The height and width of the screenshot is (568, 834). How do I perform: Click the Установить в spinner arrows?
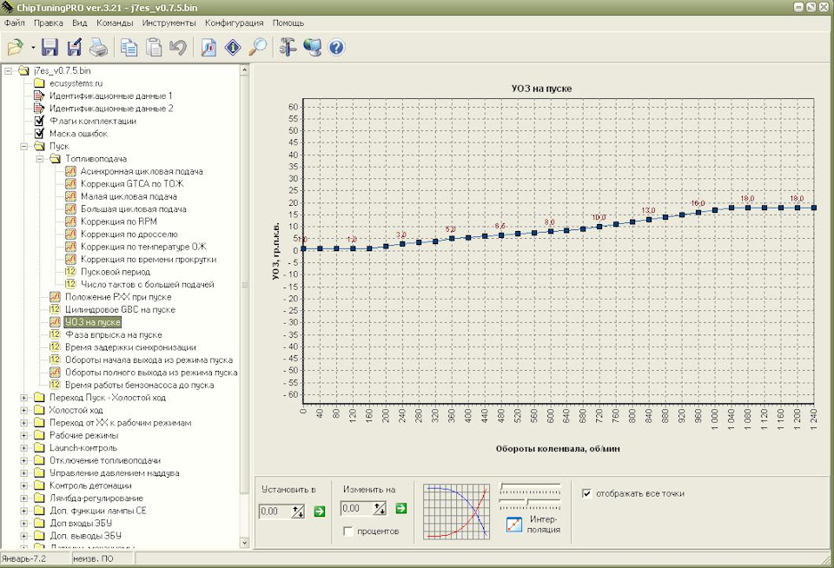[298, 512]
